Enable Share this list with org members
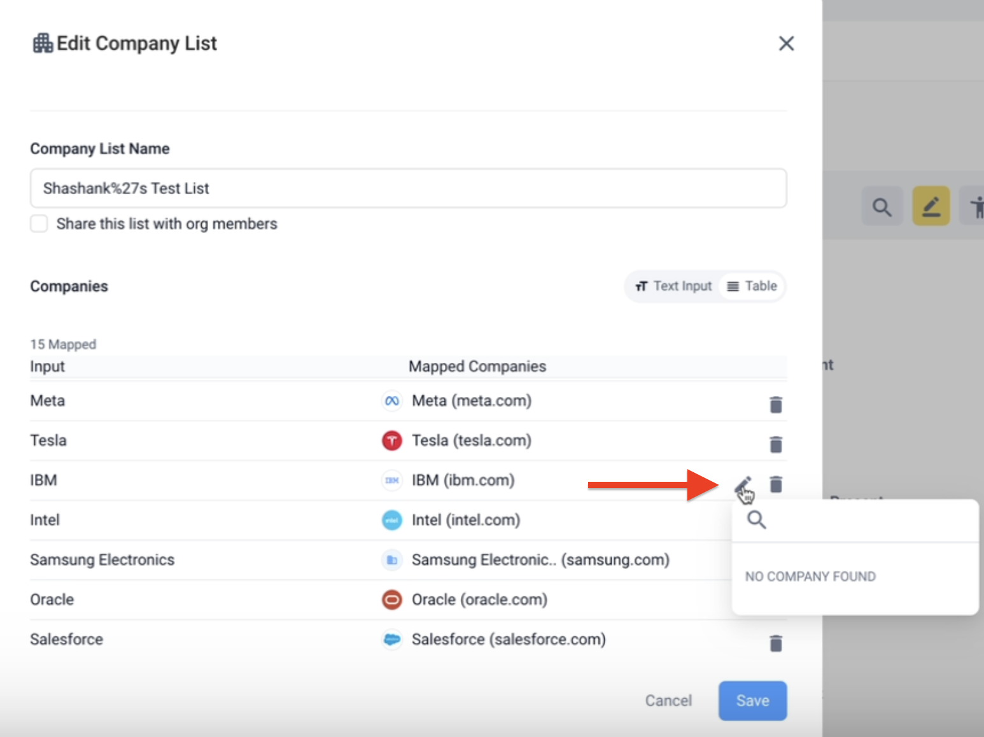The image size is (984, 737). coord(39,224)
